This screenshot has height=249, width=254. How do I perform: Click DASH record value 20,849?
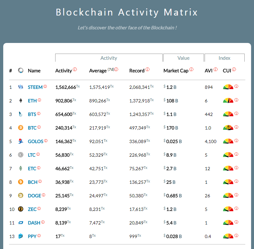tap(136, 223)
